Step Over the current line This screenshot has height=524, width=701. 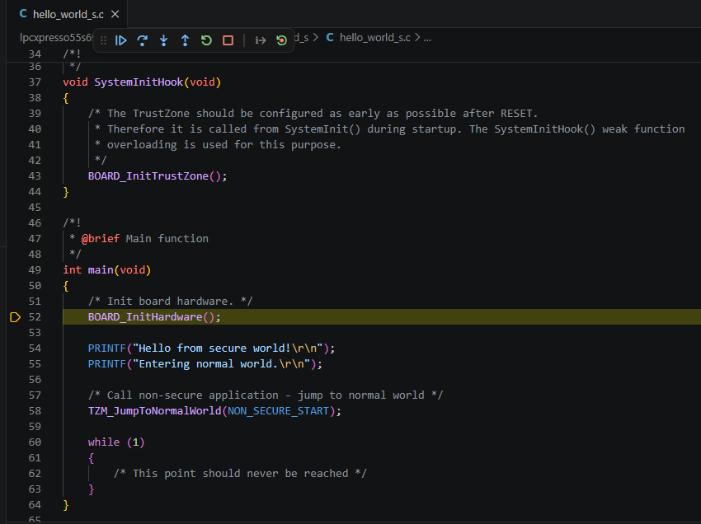142,40
